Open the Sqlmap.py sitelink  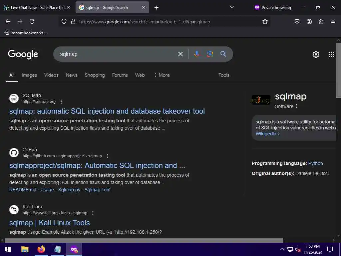(x=69, y=190)
